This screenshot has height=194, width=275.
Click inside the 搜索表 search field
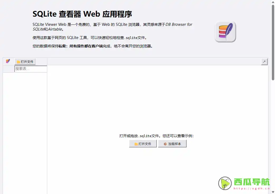coord(30,69)
